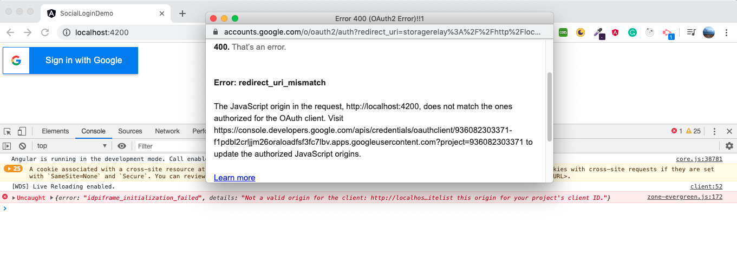Click the browser forward arrow
This screenshot has height=276, width=737.
coord(28,32)
